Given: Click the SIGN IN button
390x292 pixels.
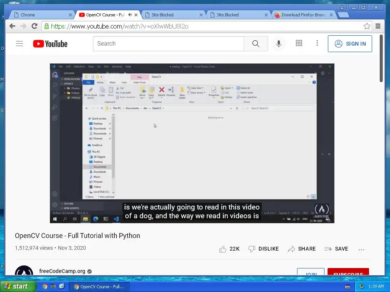Looking at the screenshot, I should [350, 44].
